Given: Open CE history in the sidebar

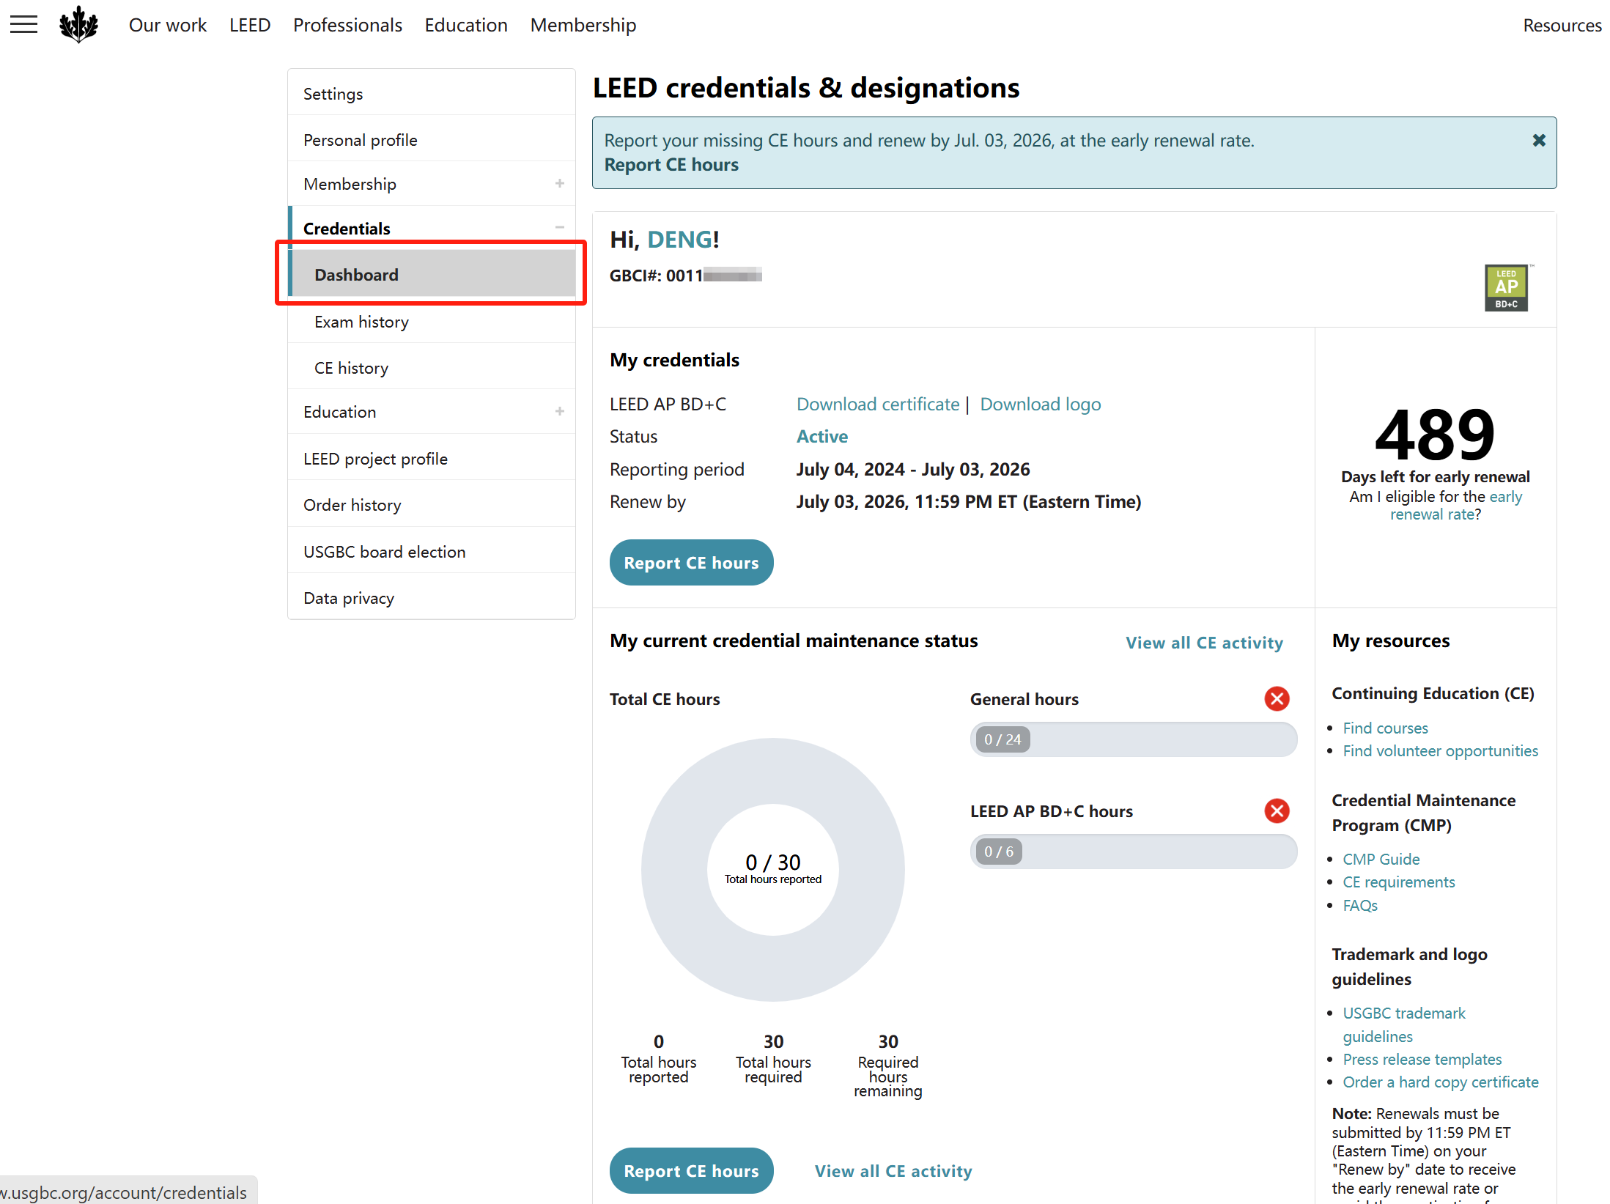Looking at the screenshot, I should [x=432, y=368].
